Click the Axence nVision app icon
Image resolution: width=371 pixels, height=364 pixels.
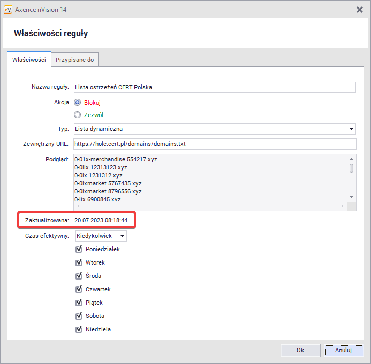(8, 10)
